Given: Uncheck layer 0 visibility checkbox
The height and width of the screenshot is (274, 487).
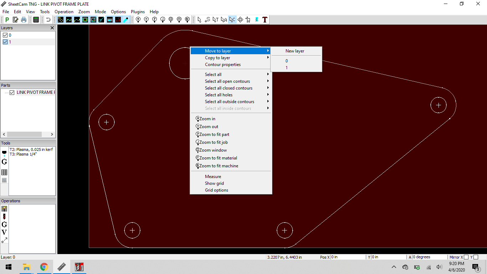Looking at the screenshot, I should 5,35.
